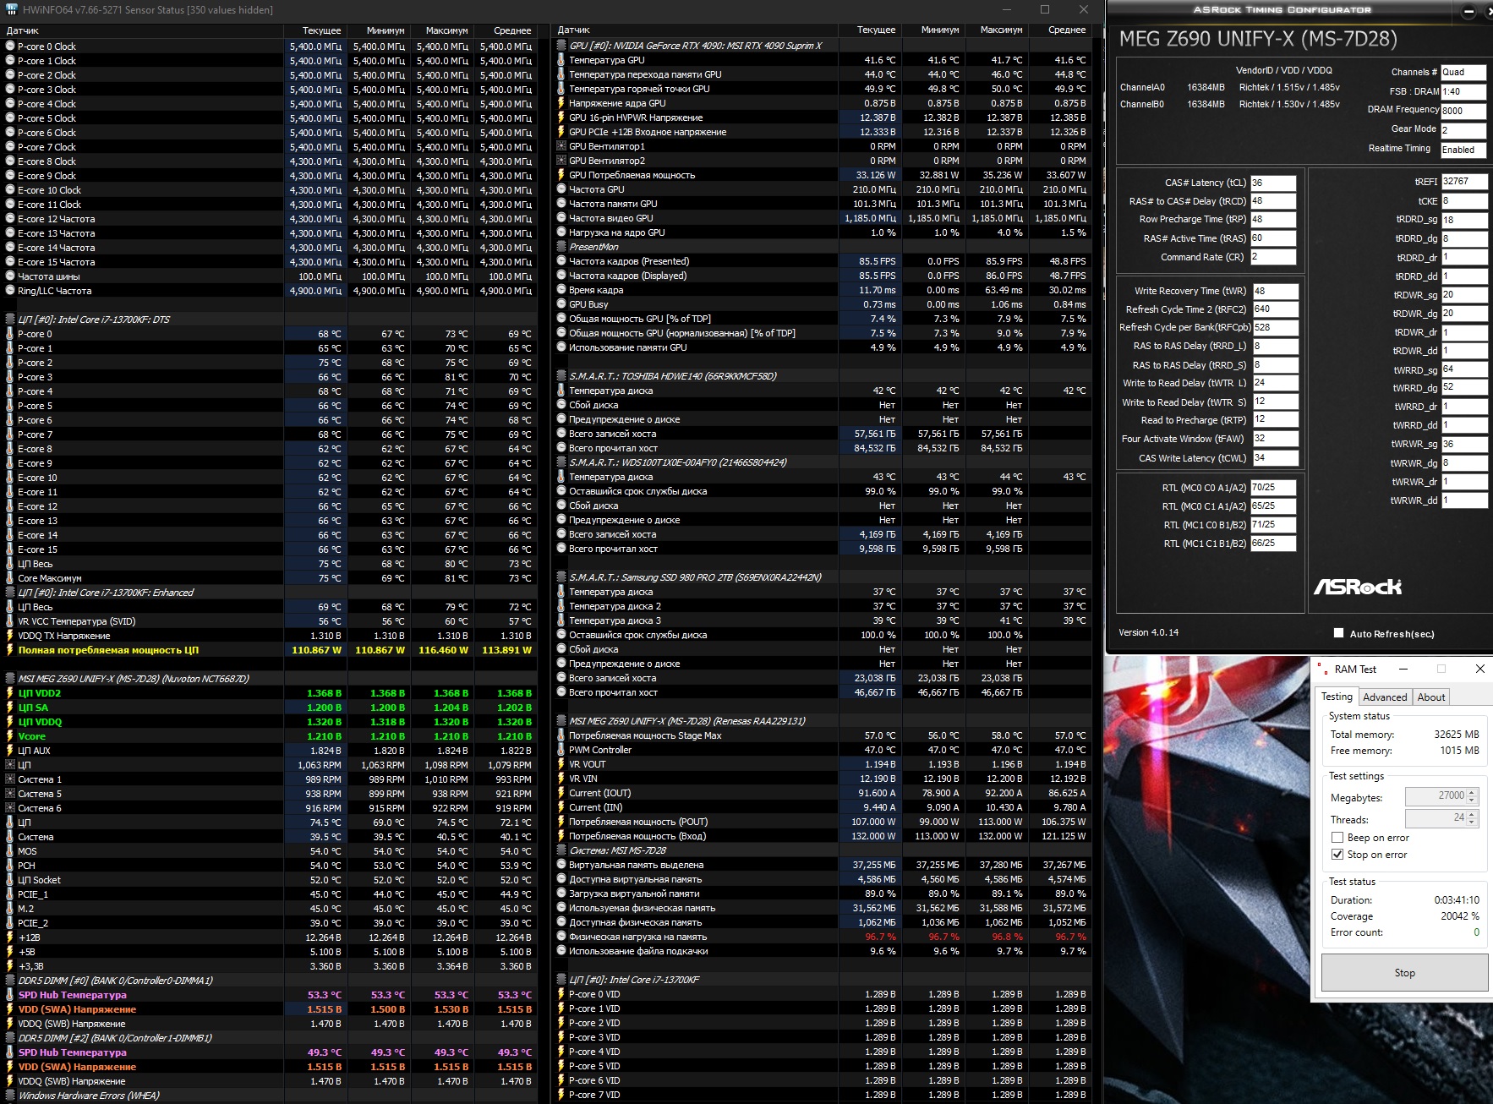This screenshot has width=1493, height=1104.
Task: Click the CAS# Latency (tCL) value field
Action: [1273, 183]
